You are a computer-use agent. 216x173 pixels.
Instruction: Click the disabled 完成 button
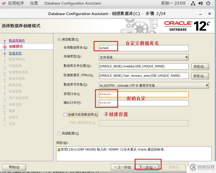173,167
